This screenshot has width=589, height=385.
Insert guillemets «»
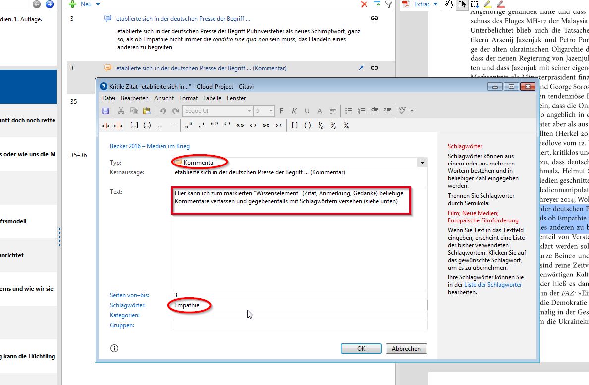pyautogui.click(x=240, y=125)
